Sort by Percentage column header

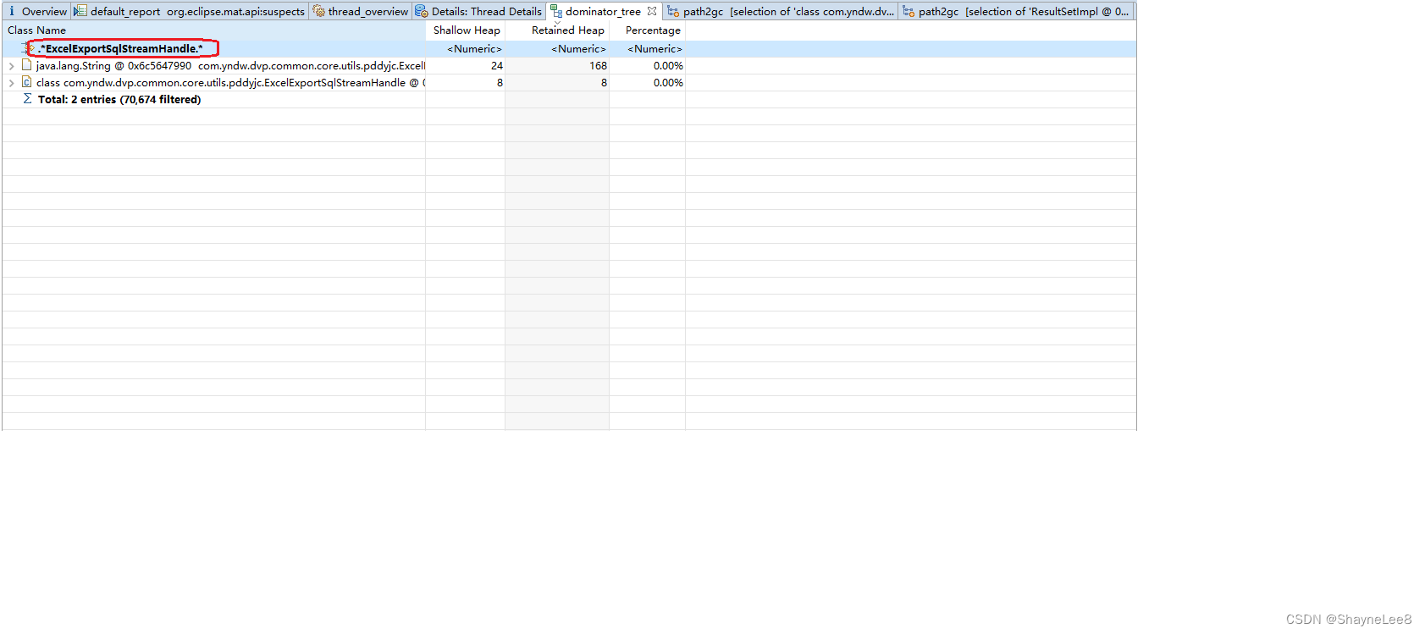pyautogui.click(x=648, y=30)
